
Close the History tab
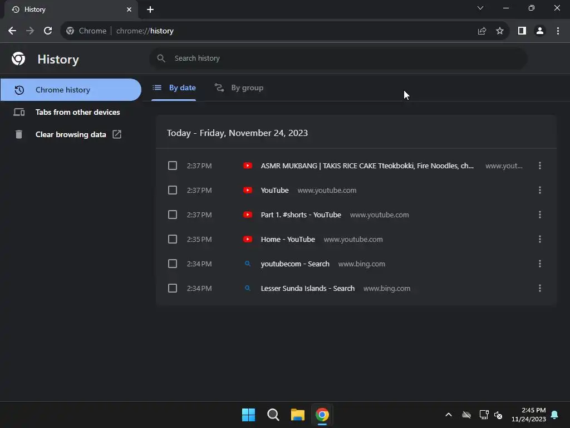[129, 9]
